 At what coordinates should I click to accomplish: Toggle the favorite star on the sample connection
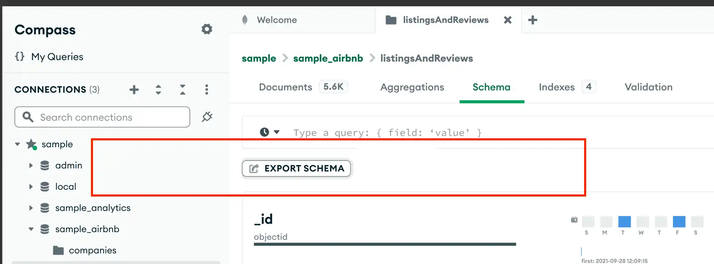pos(32,144)
